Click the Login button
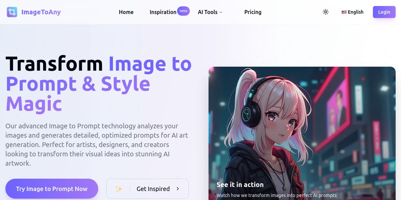Viewport: 401px width, 200px height. (384, 12)
